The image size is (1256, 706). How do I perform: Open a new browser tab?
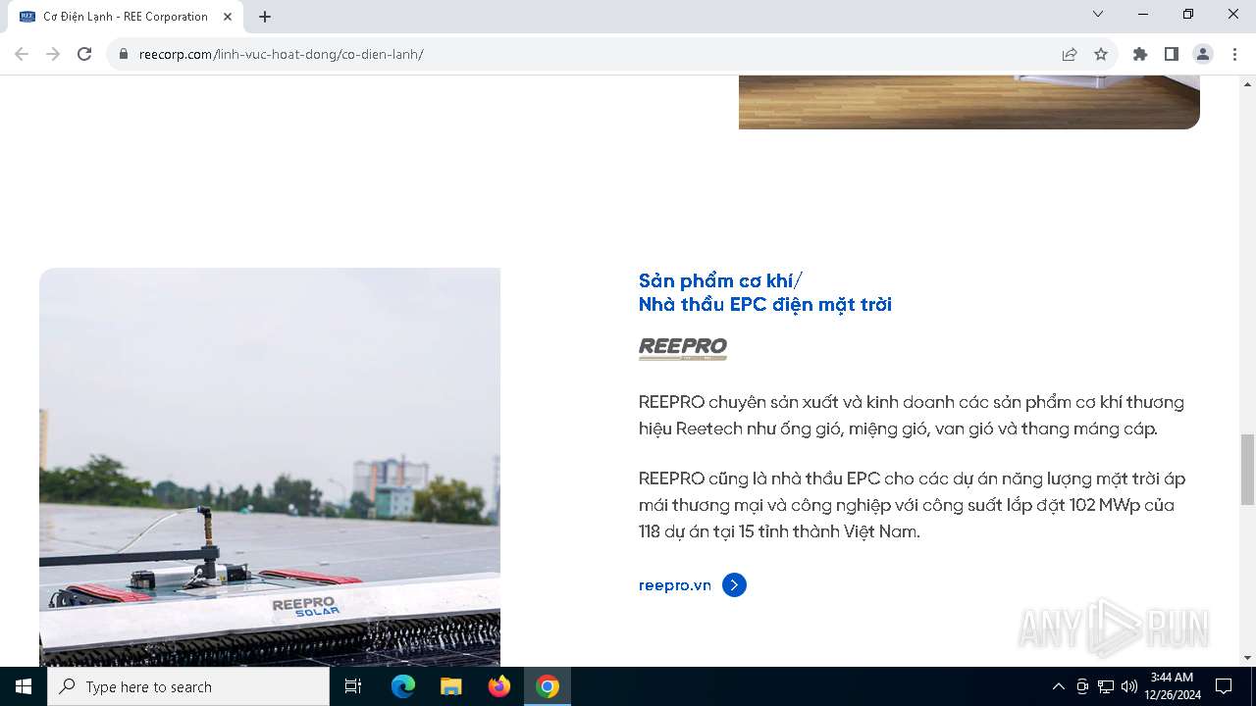coord(265,17)
